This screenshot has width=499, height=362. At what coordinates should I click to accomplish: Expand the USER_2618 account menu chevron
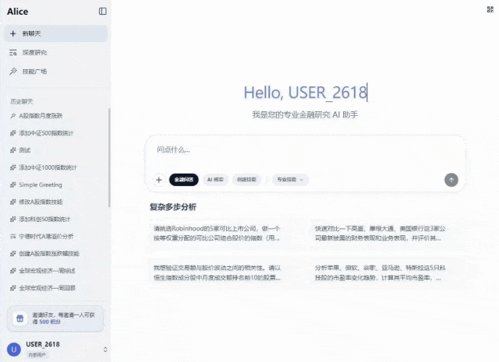click(x=105, y=350)
